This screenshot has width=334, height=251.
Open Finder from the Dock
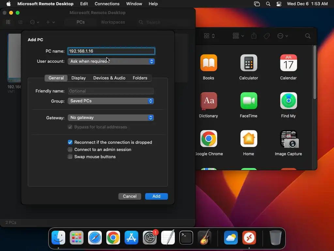[x=58, y=238]
